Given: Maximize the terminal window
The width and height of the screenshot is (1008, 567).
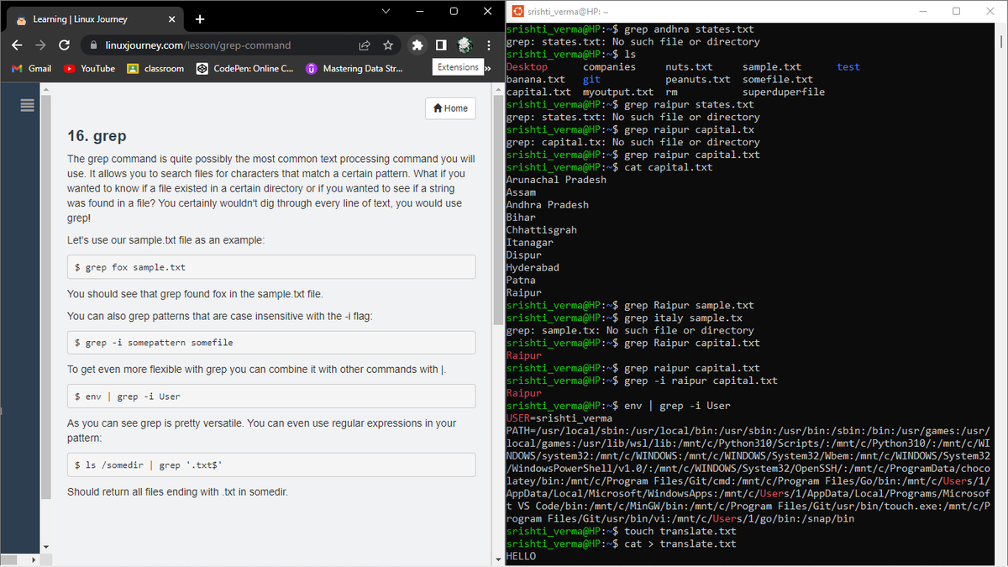Looking at the screenshot, I should point(956,11).
